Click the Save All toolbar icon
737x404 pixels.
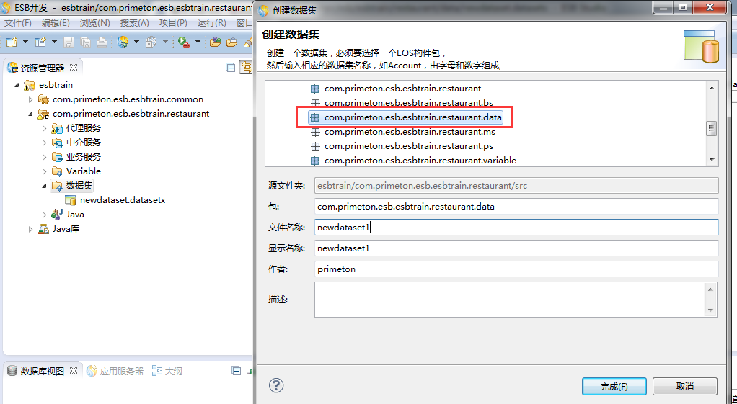[86, 42]
